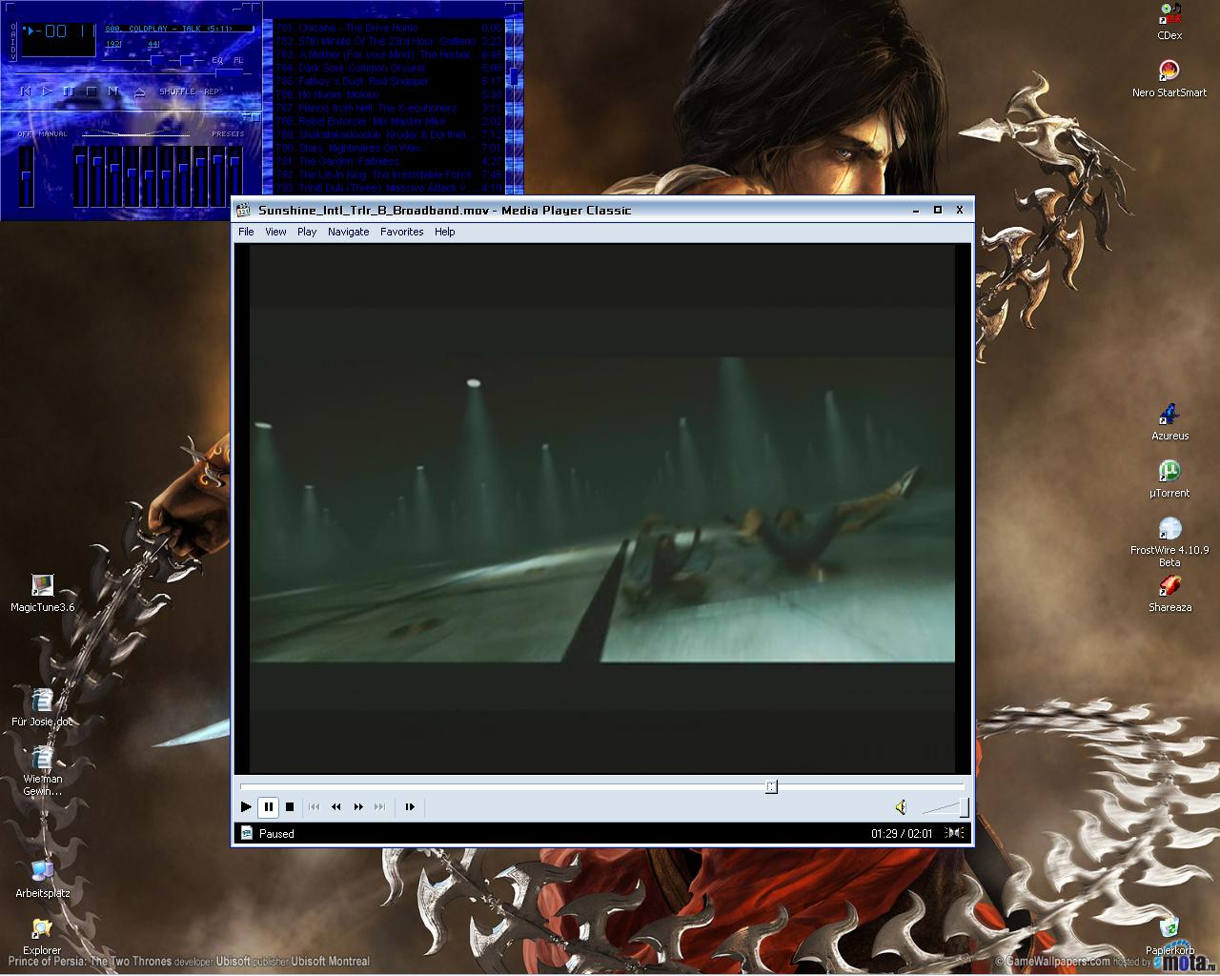Image resolution: width=1220 pixels, height=976 pixels.
Task: Mute audio via the speaker icon
Action: click(x=901, y=807)
